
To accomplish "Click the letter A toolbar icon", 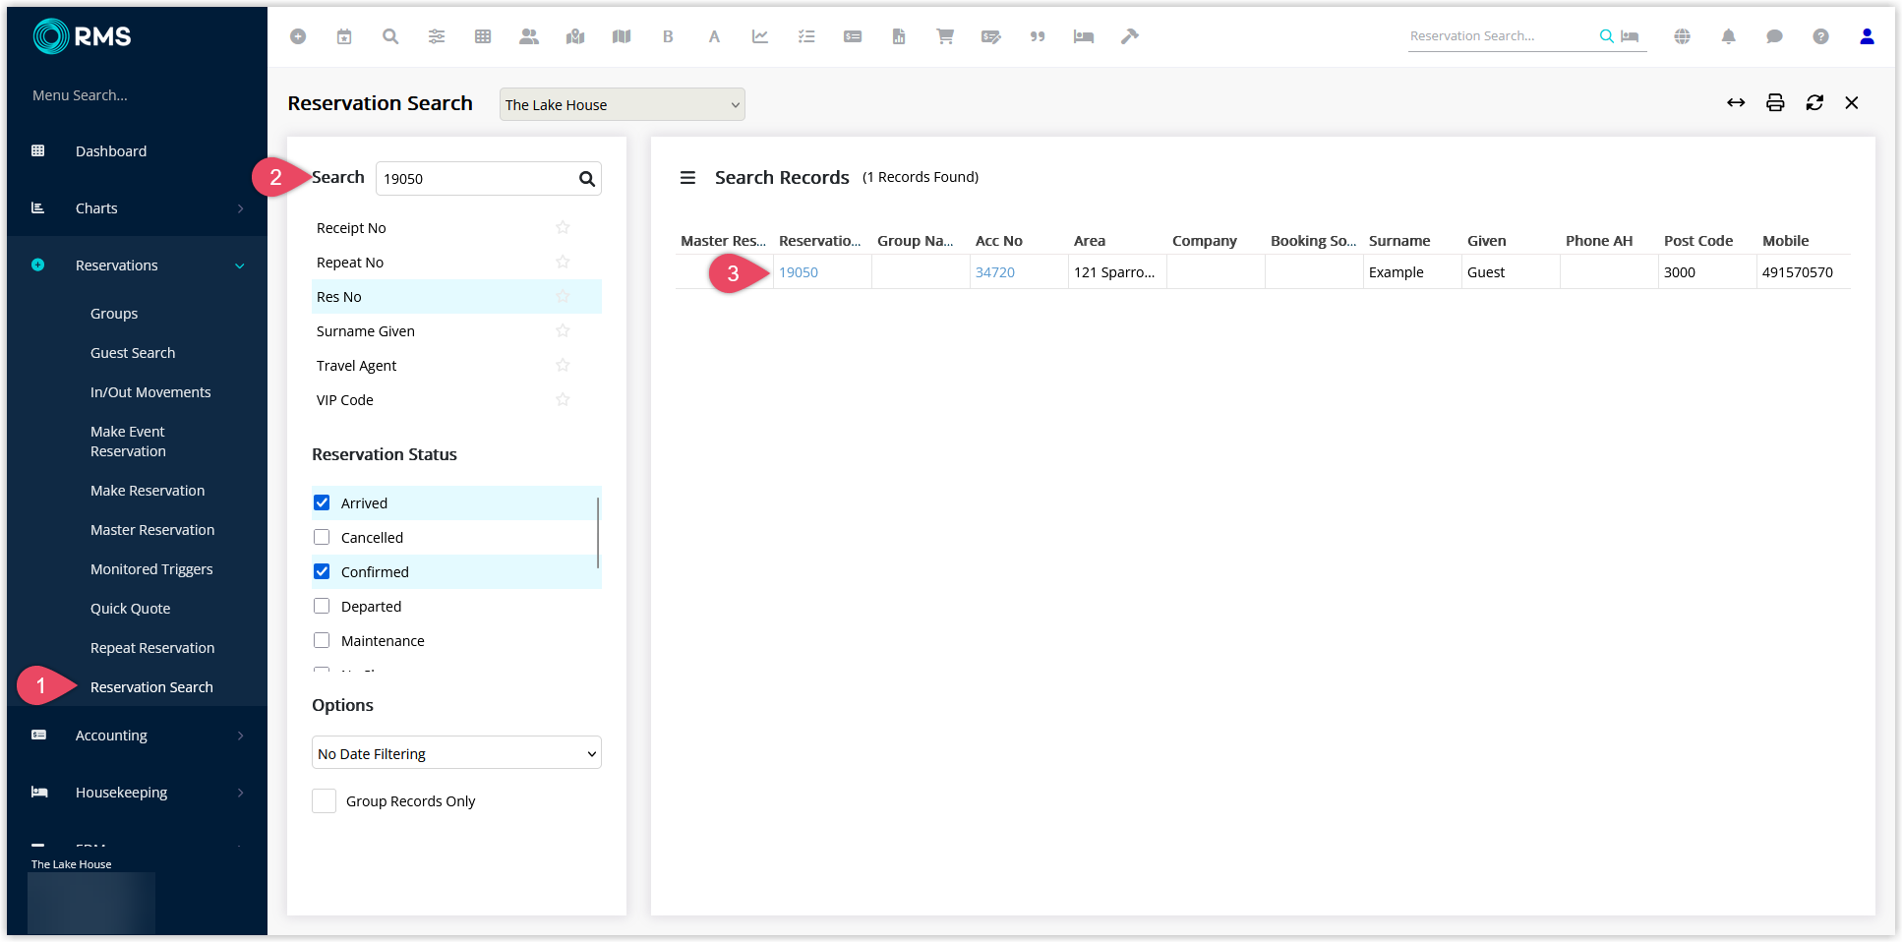I will pos(714,36).
